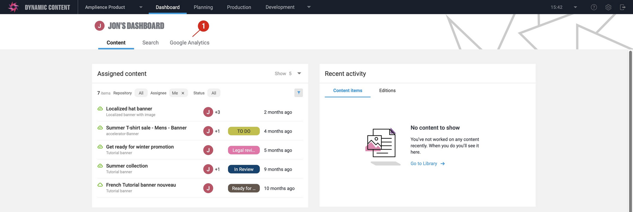The width and height of the screenshot is (633, 212).
Task: Click the J assignee avatar on French Tutorial row
Action: click(208, 188)
